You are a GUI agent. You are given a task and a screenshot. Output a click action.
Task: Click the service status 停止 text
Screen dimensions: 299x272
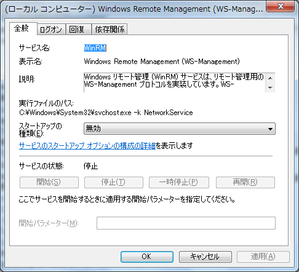90,166
